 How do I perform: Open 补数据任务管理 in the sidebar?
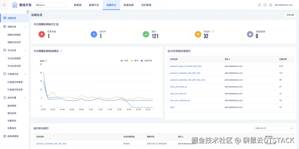pos(14,82)
